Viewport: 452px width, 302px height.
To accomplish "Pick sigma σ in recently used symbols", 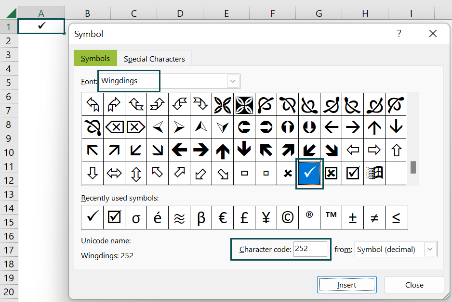I will 136,217.
